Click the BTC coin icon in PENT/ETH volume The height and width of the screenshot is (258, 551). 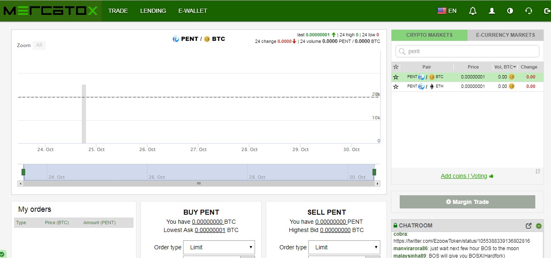(511, 86)
